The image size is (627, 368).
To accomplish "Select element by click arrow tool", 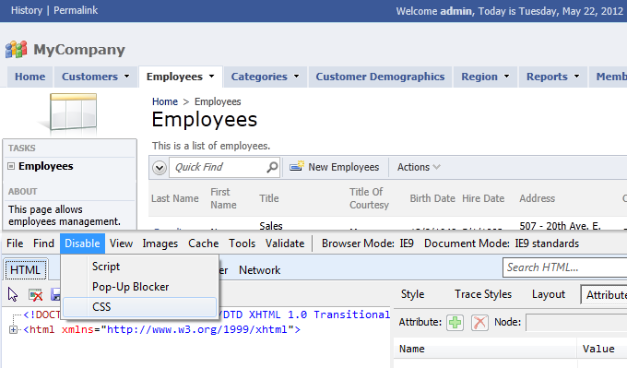I will pyautogui.click(x=13, y=295).
